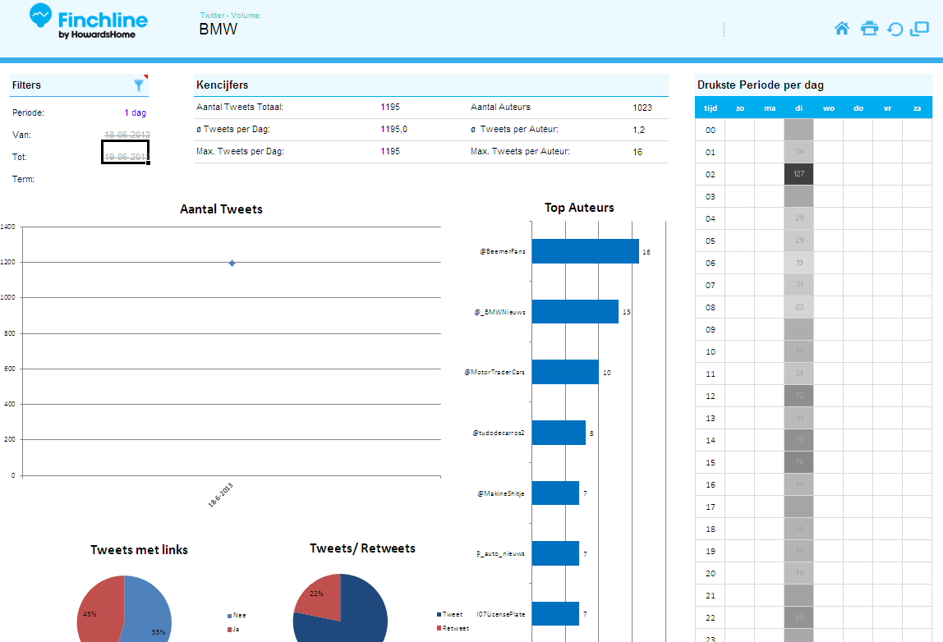Change the period via '1 dag' link

136,112
